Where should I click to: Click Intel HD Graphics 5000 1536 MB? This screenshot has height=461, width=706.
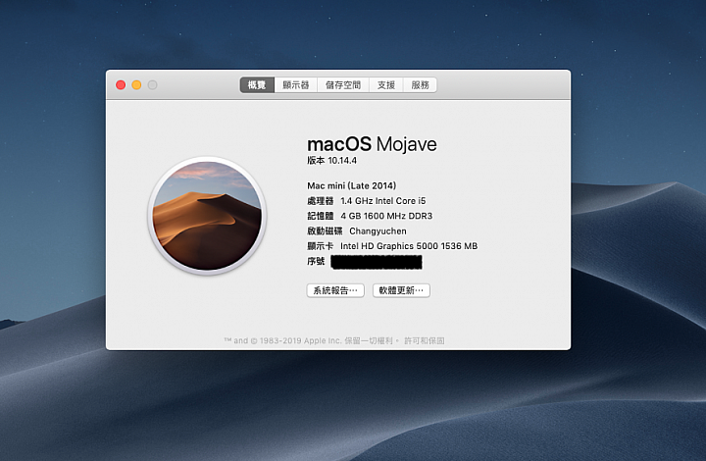pyautogui.click(x=409, y=246)
